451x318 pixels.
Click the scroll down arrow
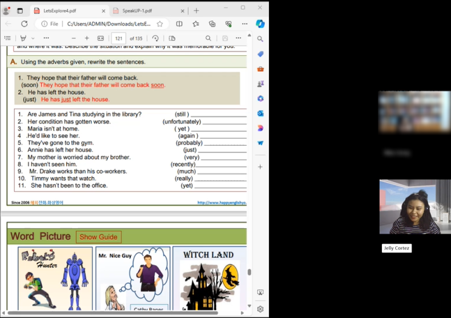(x=249, y=306)
